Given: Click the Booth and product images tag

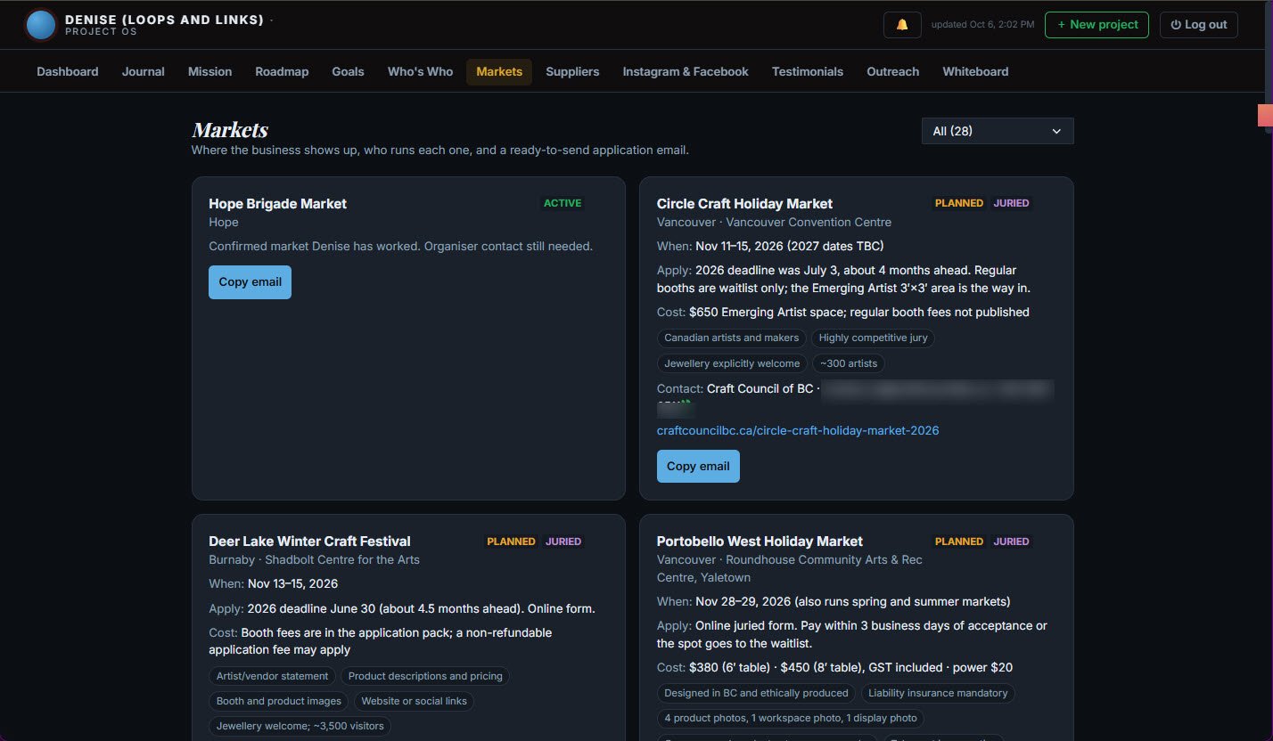Looking at the screenshot, I should pos(279,701).
